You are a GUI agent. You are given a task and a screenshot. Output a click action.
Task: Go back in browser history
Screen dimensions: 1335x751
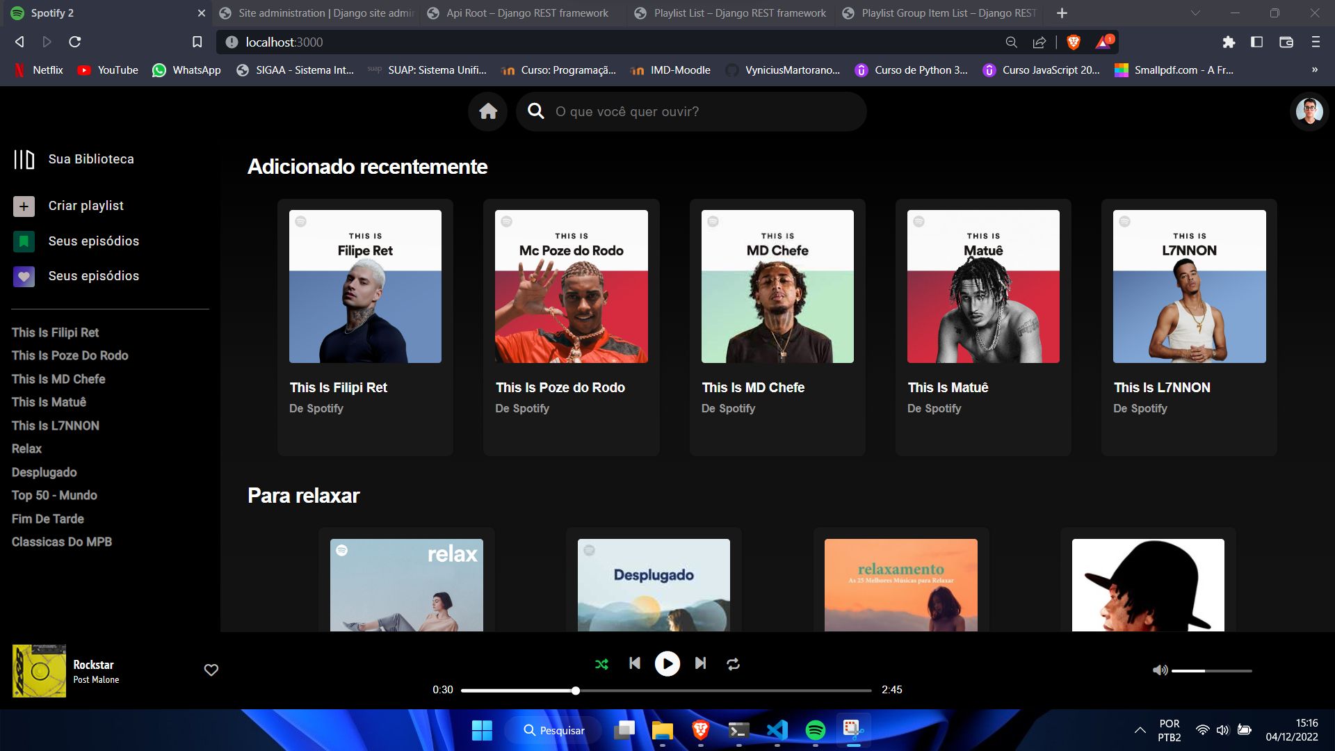click(x=19, y=42)
